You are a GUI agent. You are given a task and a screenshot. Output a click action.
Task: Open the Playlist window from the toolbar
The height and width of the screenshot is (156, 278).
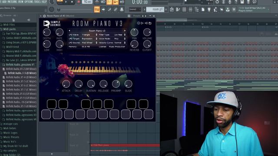coord(172,10)
